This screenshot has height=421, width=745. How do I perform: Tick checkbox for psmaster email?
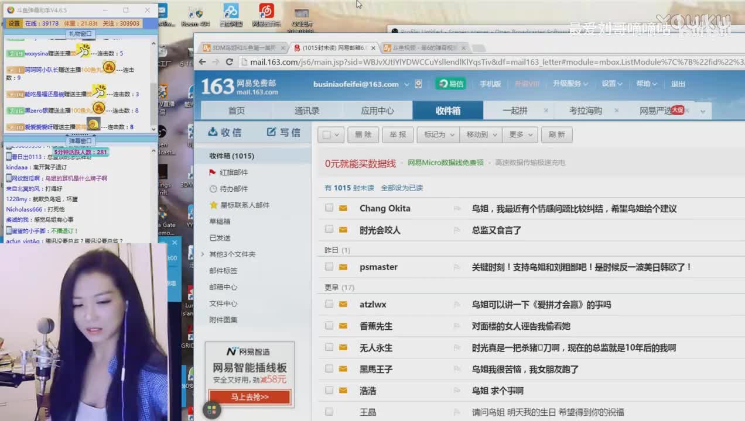pos(329,267)
